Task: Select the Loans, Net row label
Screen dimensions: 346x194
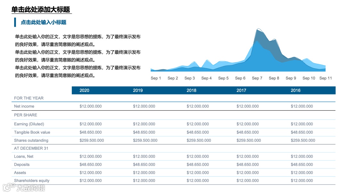Action: point(24,156)
